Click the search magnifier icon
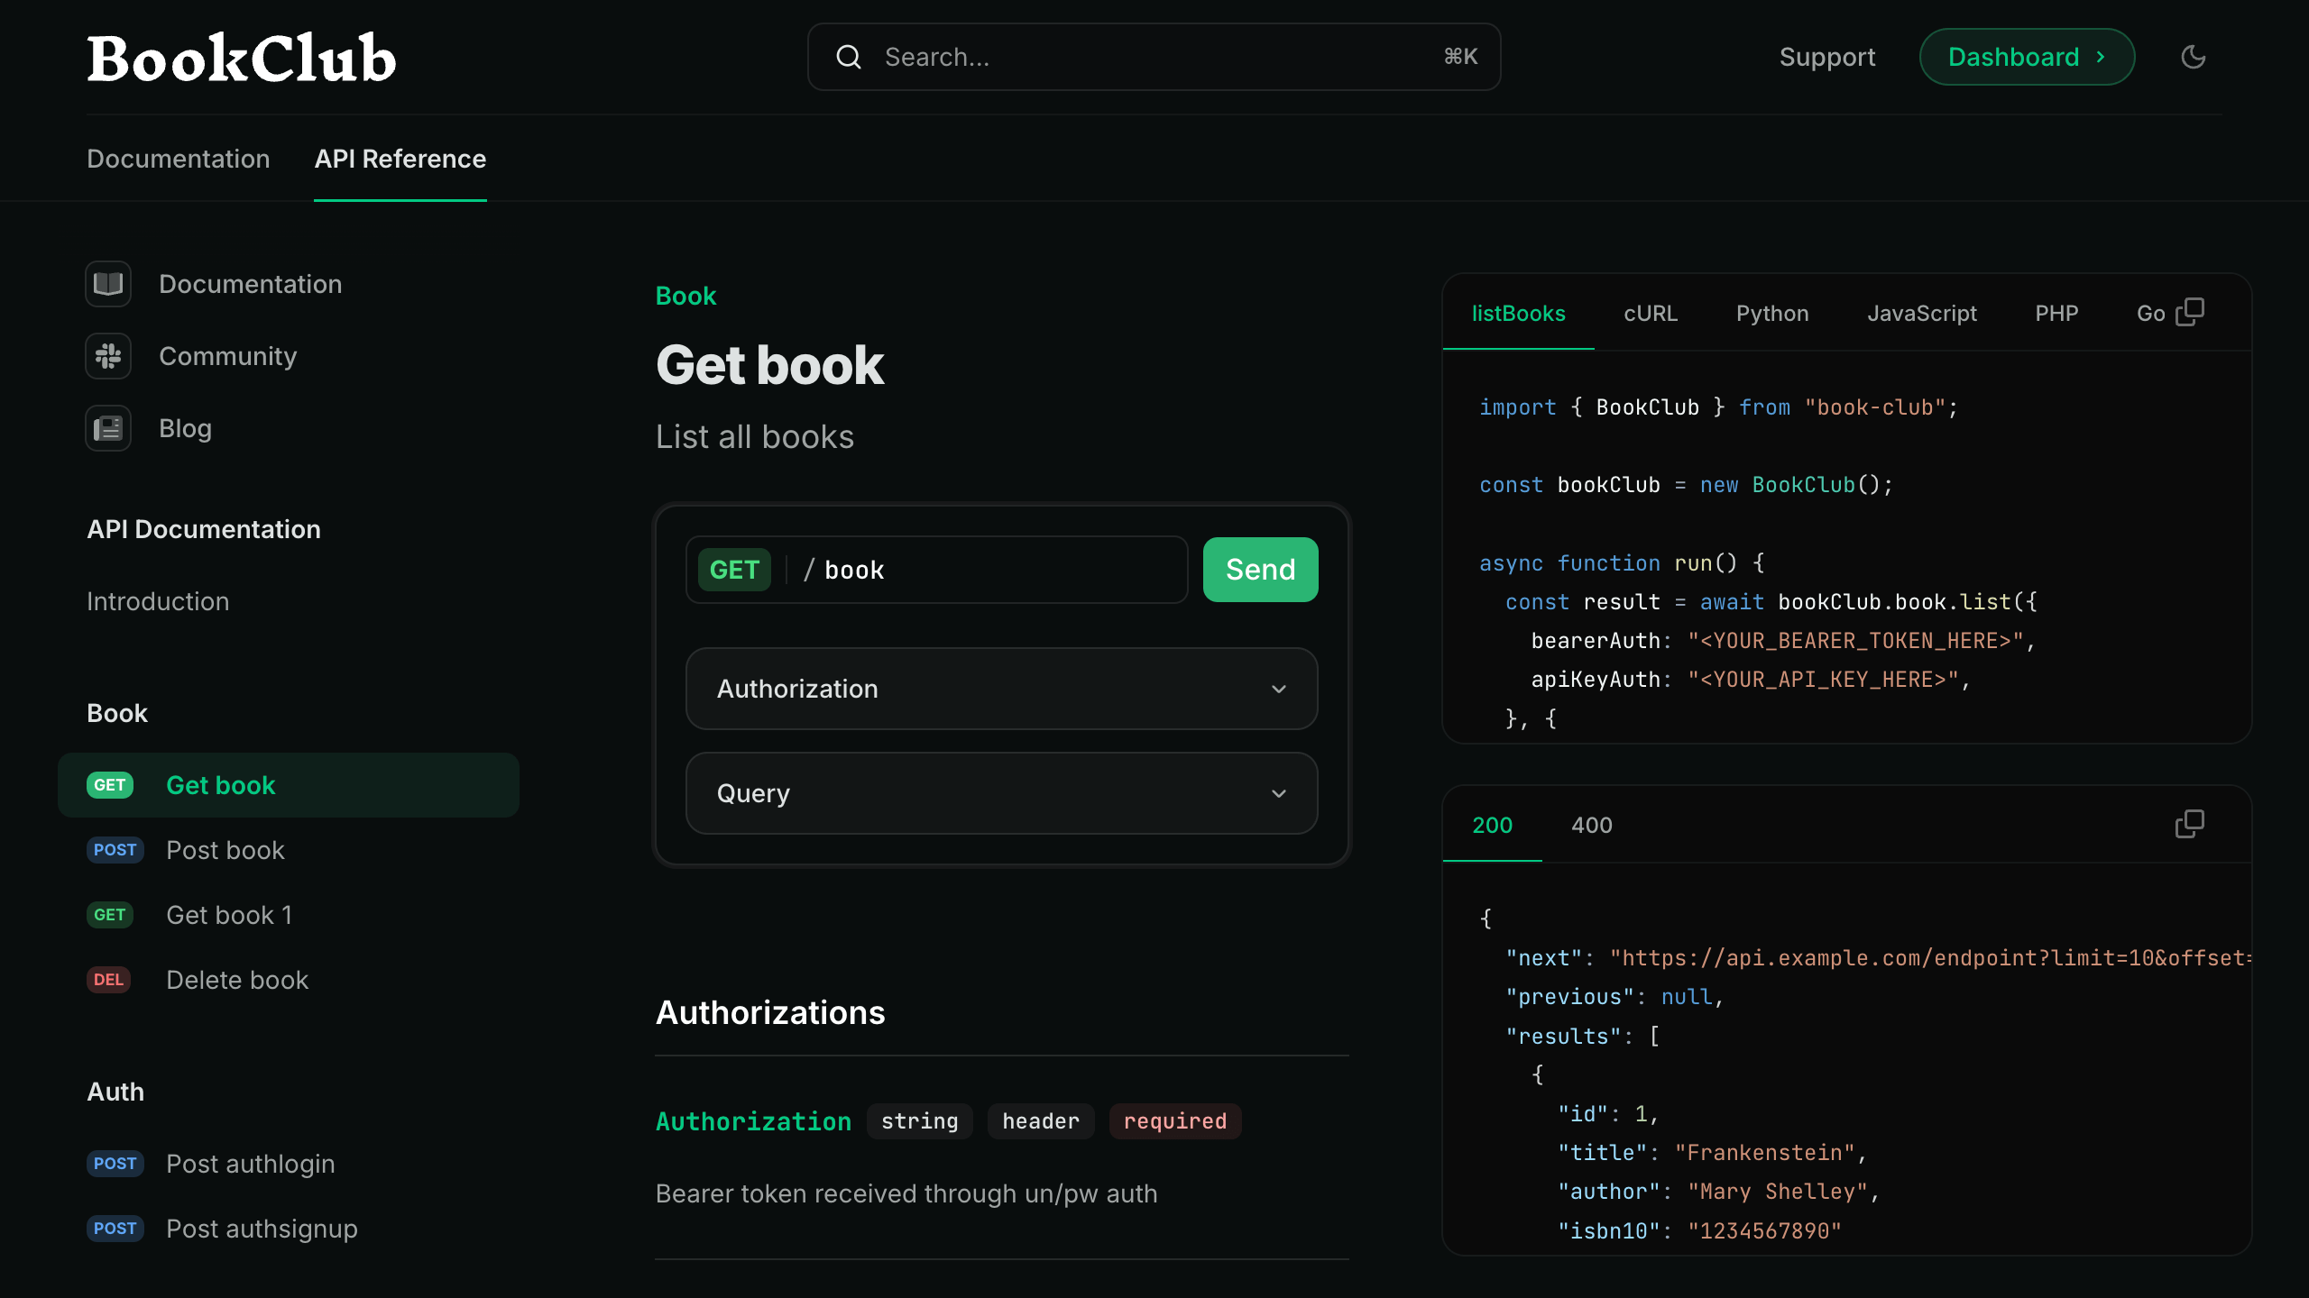The width and height of the screenshot is (2309, 1298). point(849,56)
